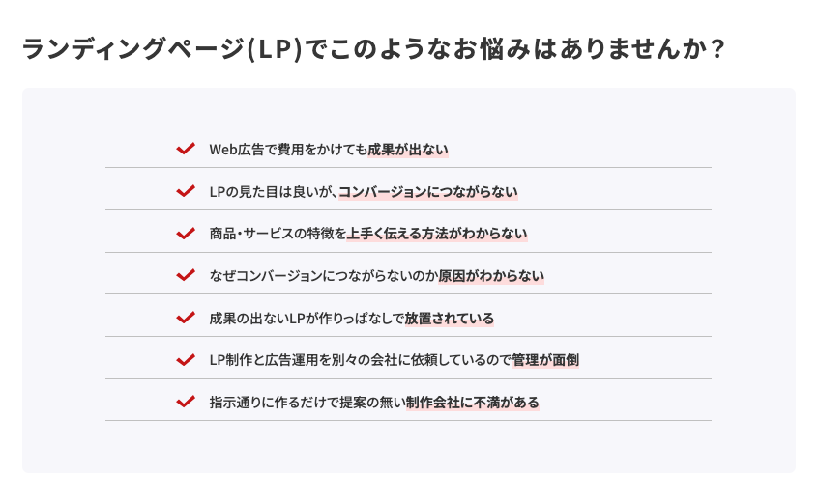Click the checkmark beside '成果の出ないLPが'

tap(186, 318)
